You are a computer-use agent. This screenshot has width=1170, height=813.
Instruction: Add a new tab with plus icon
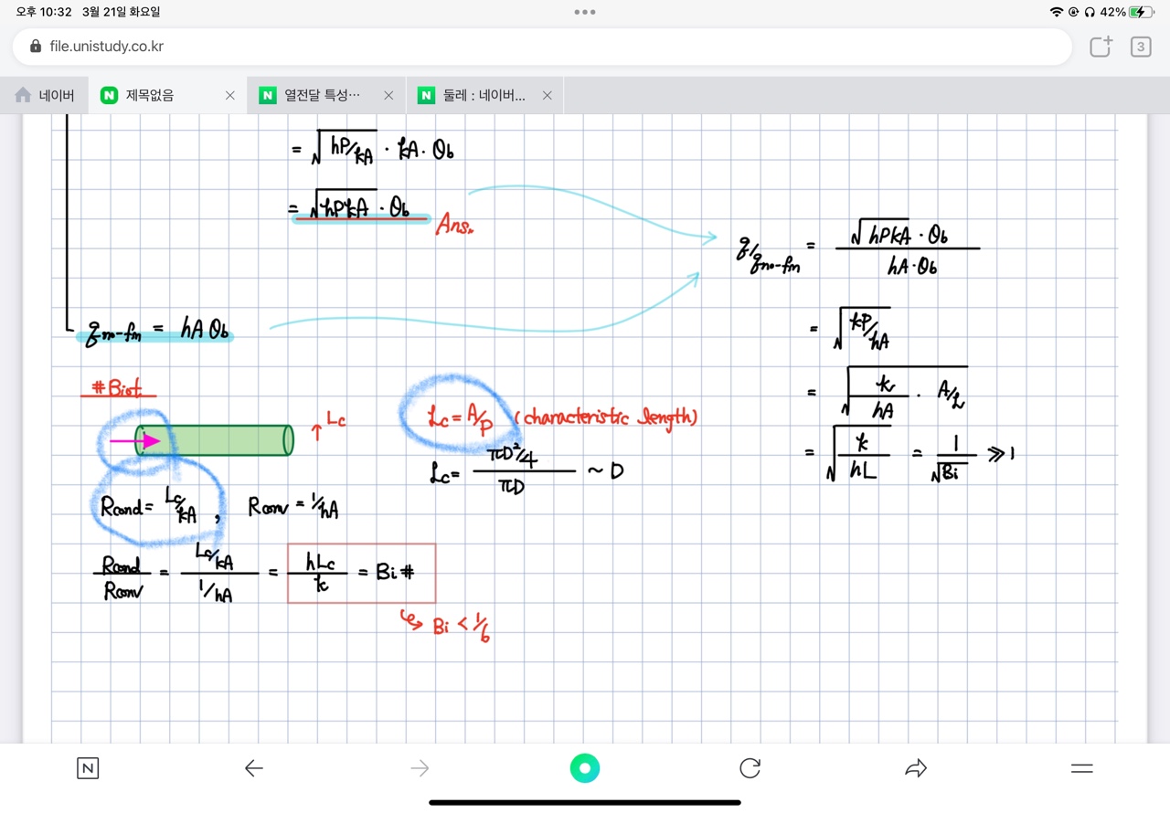[x=1101, y=47]
